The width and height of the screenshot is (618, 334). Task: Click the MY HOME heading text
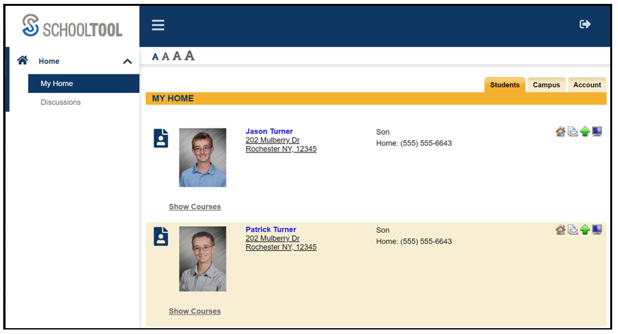[173, 98]
